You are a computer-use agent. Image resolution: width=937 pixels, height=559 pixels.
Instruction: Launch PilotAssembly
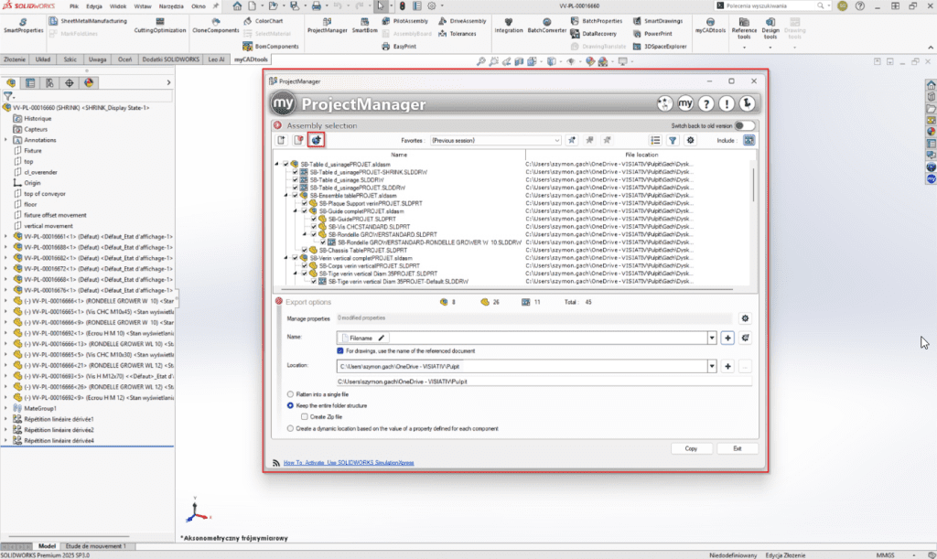click(x=404, y=21)
